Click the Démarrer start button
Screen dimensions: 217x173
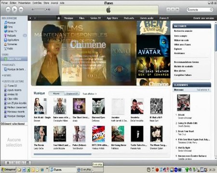[9, 170]
